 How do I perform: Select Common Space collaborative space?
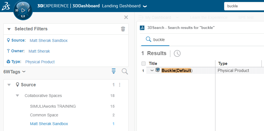tap(44, 115)
